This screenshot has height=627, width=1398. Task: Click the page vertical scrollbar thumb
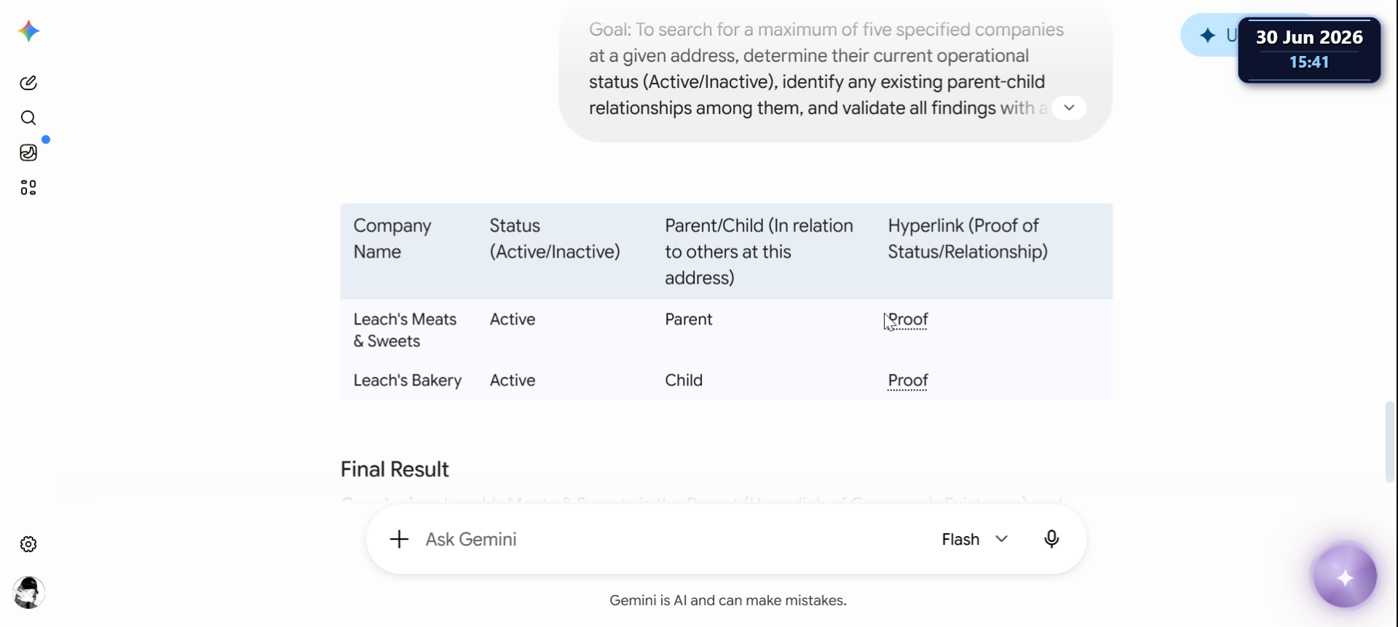pos(1390,442)
